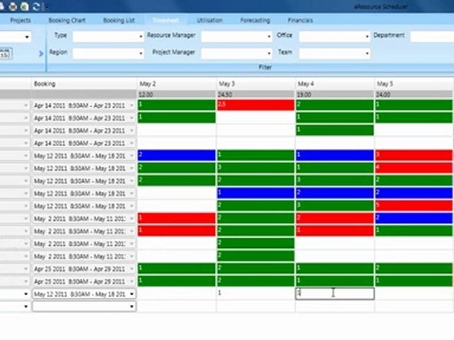Open the Utilisation tab
This screenshot has height=340, width=454.
pos(210,20)
